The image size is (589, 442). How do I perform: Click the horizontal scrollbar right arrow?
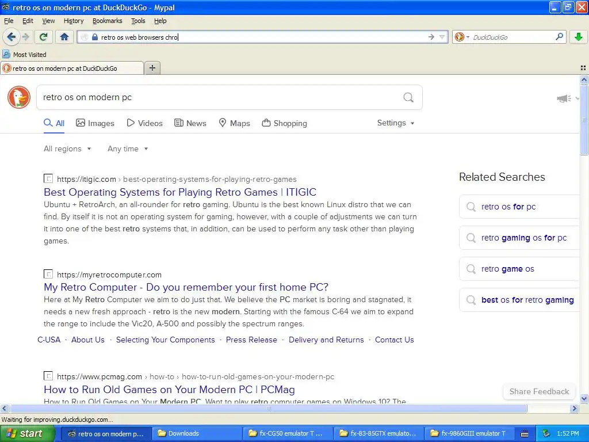point(574,408)
